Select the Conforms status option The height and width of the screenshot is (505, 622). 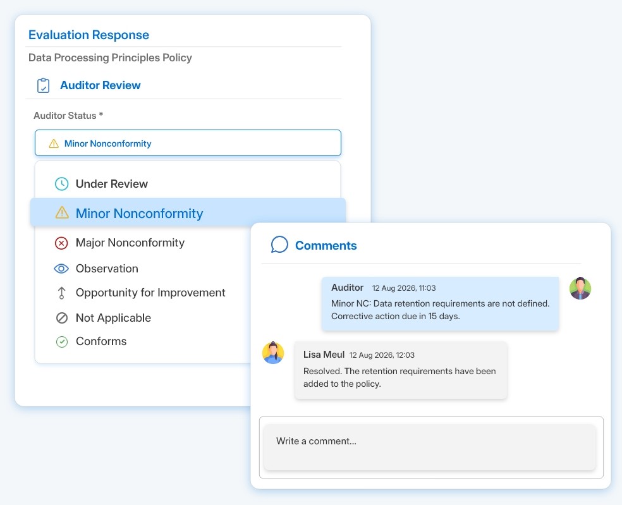[101, 341]
